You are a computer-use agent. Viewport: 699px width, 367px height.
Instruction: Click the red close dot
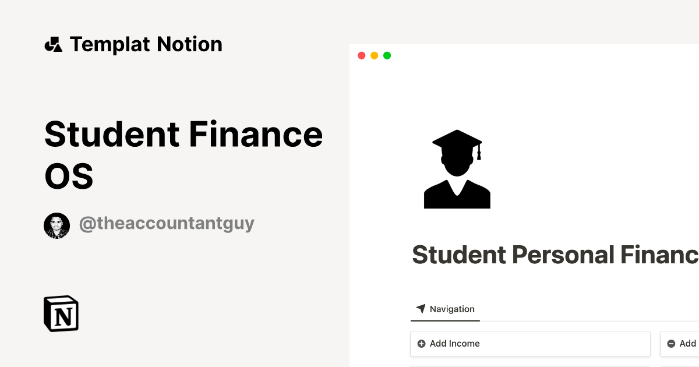[x=362, y=55]
